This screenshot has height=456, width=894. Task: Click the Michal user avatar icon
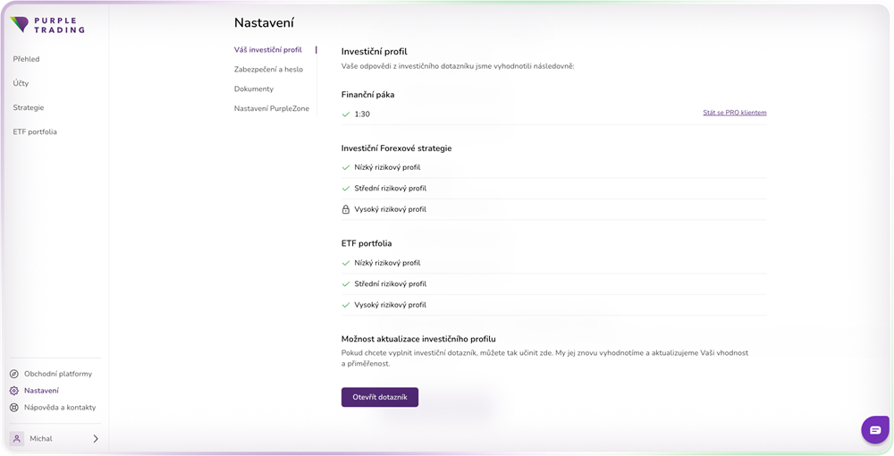point(17,438)
